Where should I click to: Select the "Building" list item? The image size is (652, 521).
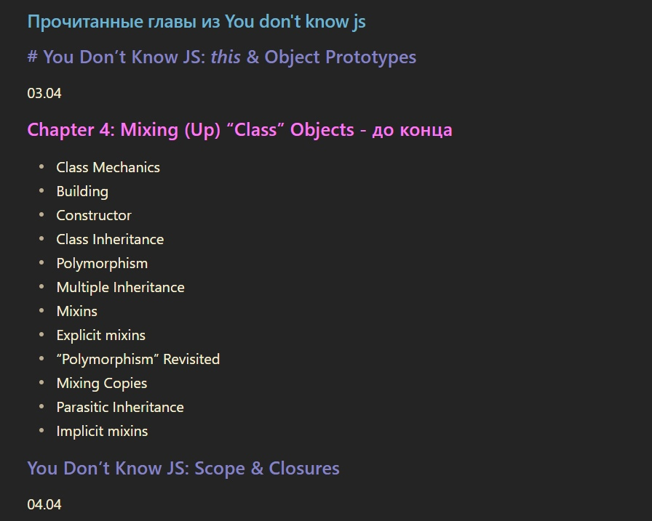tap(82, 191)
